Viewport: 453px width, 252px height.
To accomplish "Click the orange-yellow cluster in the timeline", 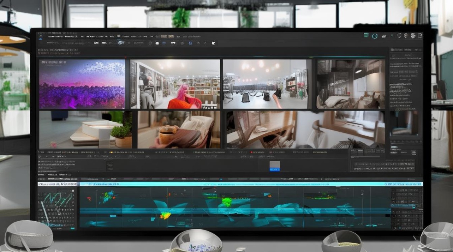I will 165,215.
